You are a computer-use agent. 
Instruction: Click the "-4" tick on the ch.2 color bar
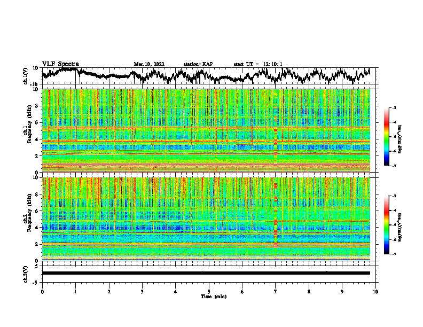[394, 211]
